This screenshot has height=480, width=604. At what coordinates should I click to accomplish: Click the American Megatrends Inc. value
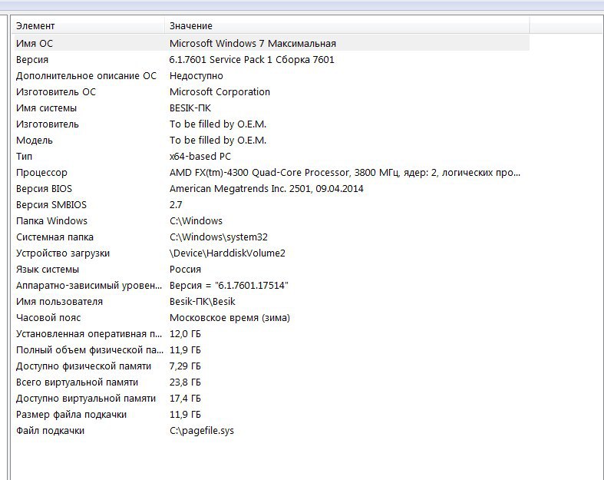click(266, 189)
